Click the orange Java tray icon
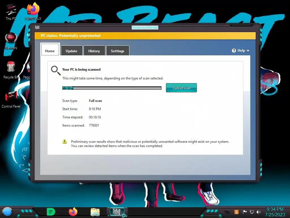The width and height of the screenshot is (290, 218). coord(236,212)
